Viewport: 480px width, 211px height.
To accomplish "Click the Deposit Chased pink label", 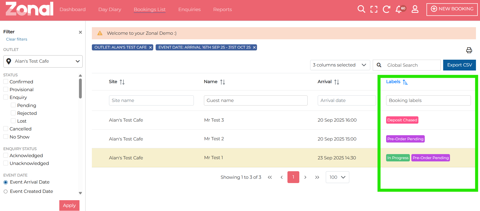I will [x=402, y=120].
